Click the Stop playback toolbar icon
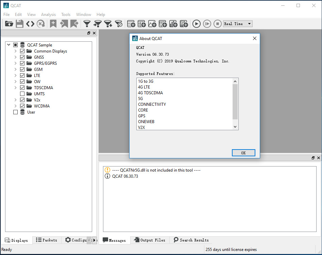322x255 pixels. click(x=217, y=24)
